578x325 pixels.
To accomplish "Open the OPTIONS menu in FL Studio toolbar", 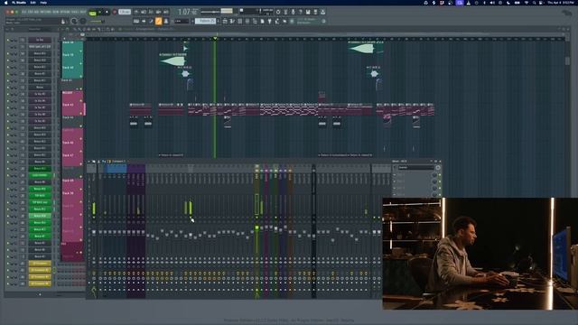I will pyautogui.click(x=64, y=12).
